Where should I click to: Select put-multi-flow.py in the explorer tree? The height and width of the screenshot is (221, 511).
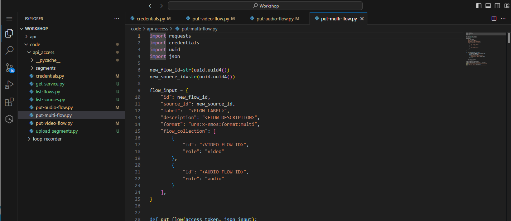coord(72,115)
